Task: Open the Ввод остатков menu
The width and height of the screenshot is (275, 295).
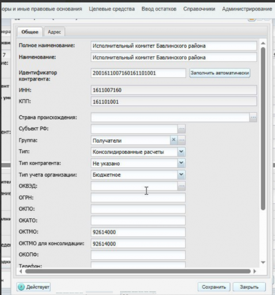Action: 159,9
